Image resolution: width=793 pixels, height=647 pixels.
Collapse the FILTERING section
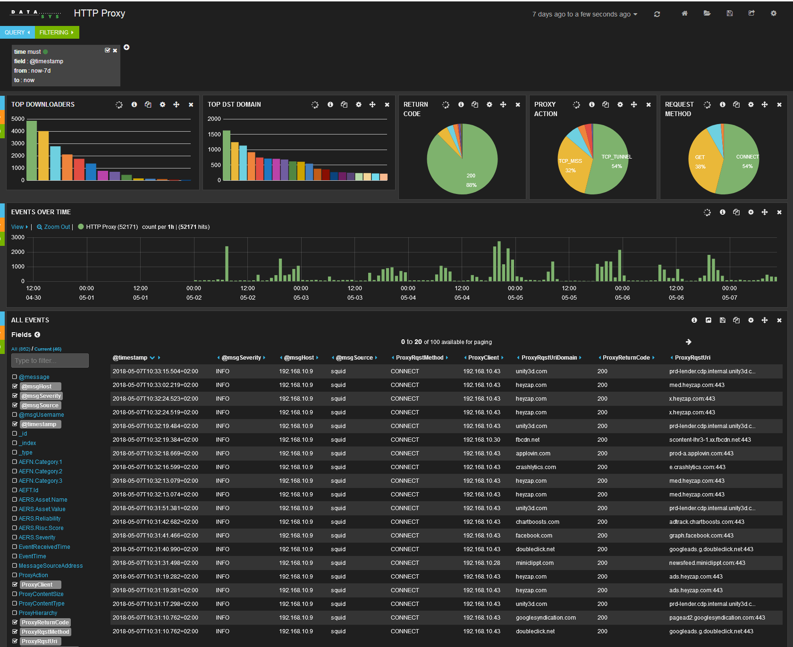[x=57, y=32]
